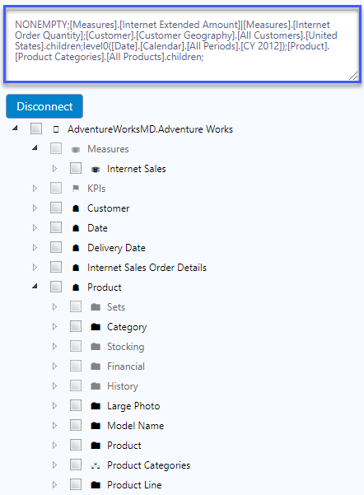Click the Customer dimension icon
364x495 pixels.
(x=76, y=208)
